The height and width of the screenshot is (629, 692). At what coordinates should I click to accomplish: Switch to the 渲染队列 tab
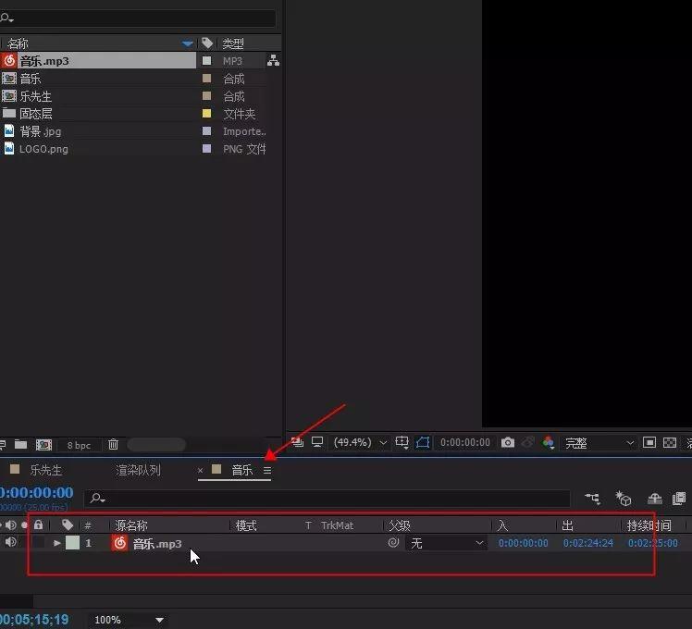[x=138, y=470]
